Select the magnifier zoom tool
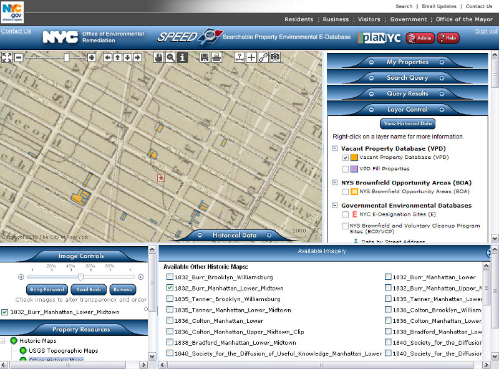Screen dimensions: 499x369 coord(170,57)
